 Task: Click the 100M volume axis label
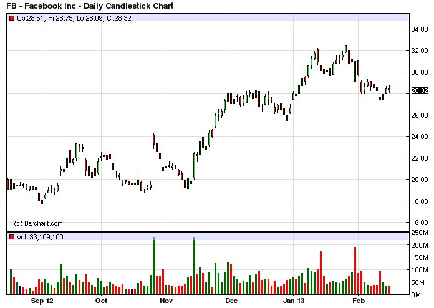pyautogui.click(x=420, y=270)
